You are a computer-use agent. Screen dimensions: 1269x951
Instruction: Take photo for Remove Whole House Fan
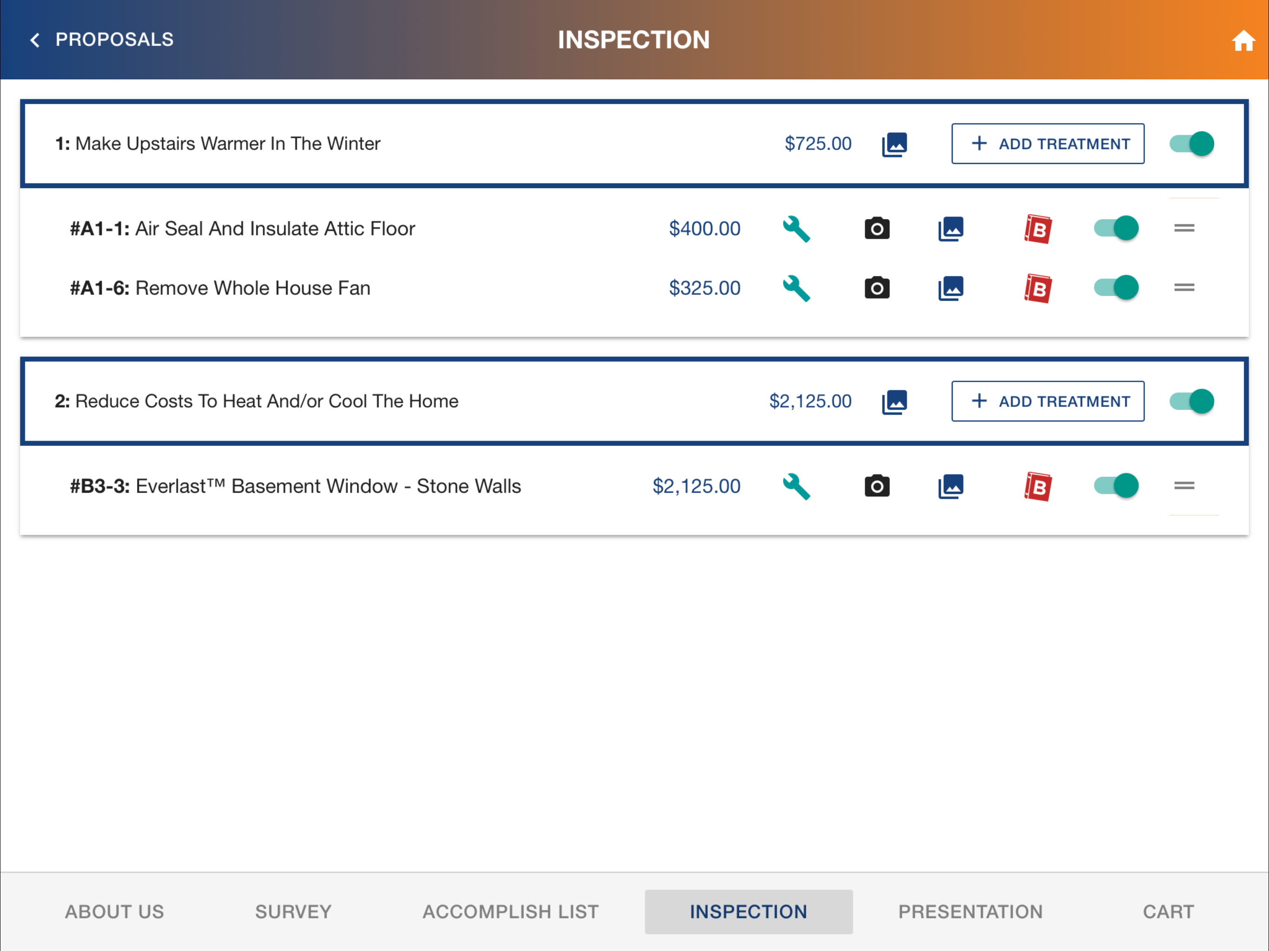[x=877, y=288]
